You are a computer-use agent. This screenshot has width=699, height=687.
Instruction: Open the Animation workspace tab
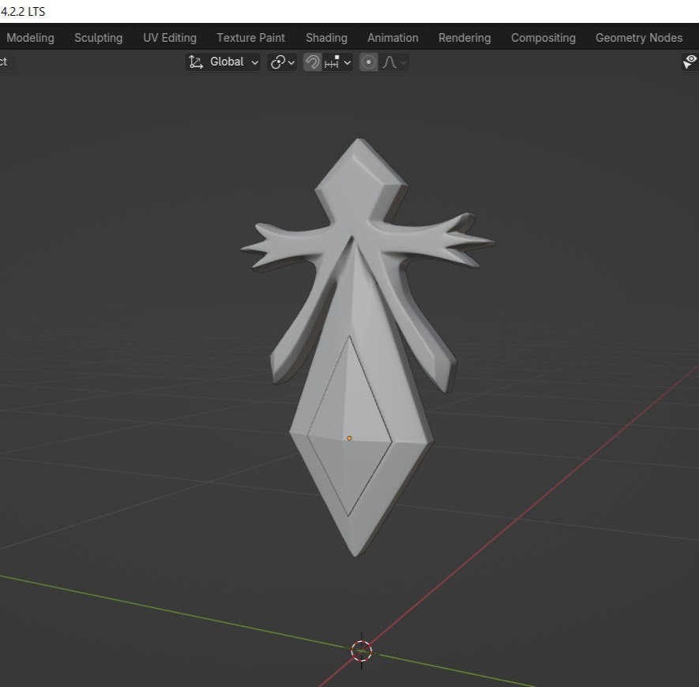[x=393, y=38]
